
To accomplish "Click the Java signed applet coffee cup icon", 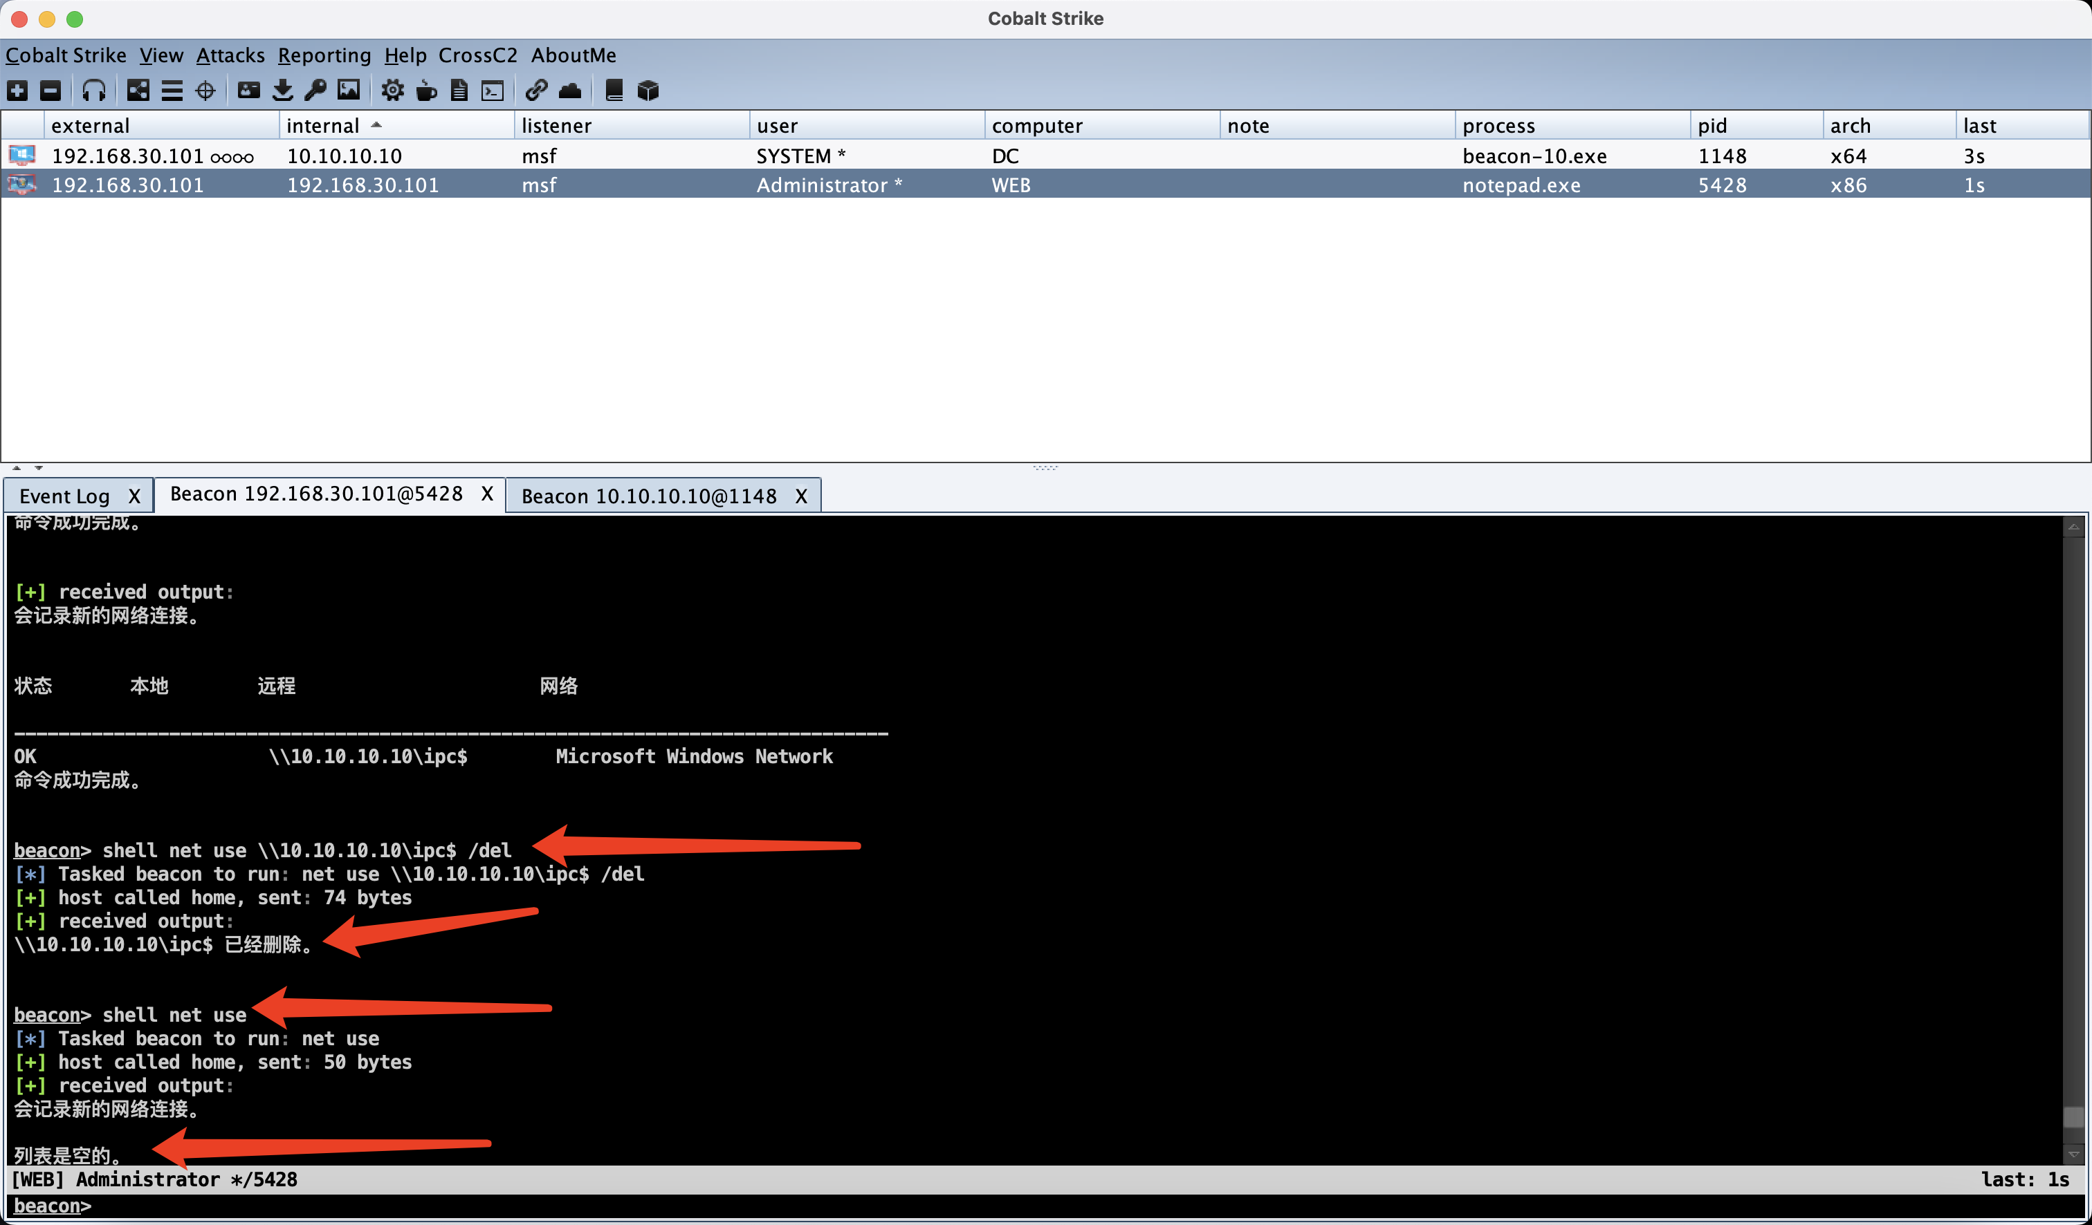I will 426,91.
